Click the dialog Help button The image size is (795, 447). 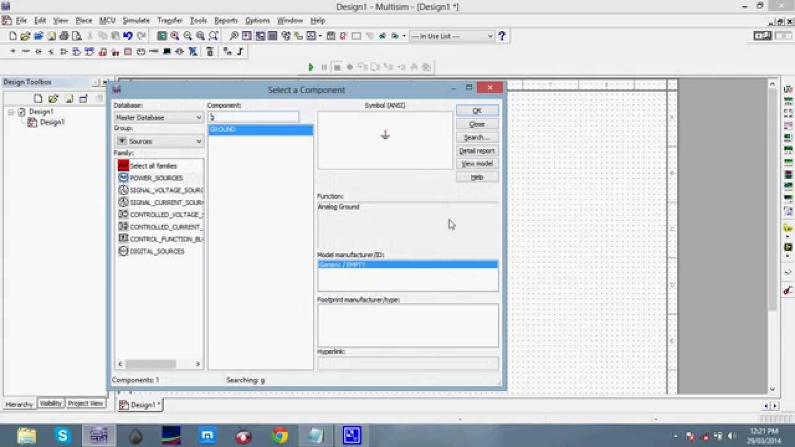pyautogui.click(x=477, y=177)
